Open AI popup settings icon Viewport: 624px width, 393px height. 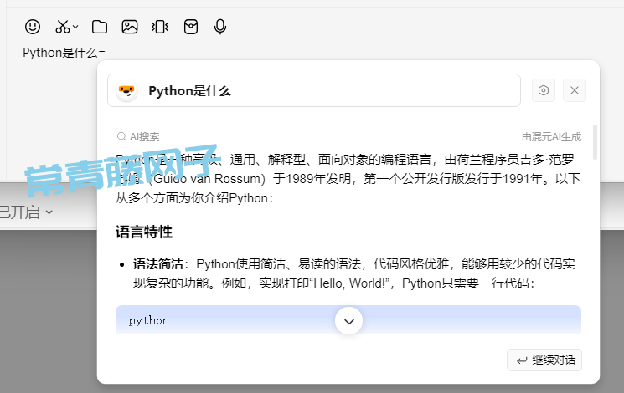[544, 90]
